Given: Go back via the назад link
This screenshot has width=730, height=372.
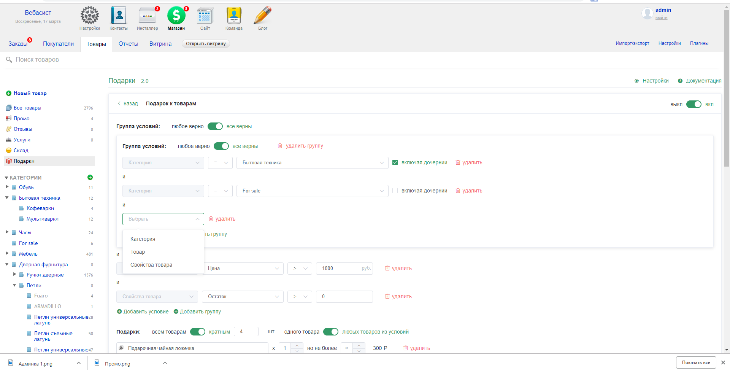Looking at the screenshot, I should pos(128,103).
